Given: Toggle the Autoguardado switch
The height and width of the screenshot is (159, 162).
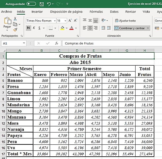Looking at the screenshot, I should [31, 4].
